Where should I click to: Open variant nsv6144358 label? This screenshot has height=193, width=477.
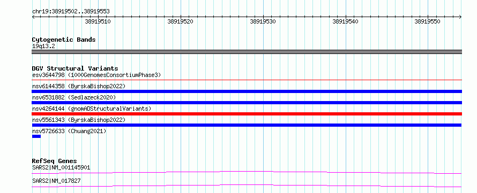tap(78, 86)
